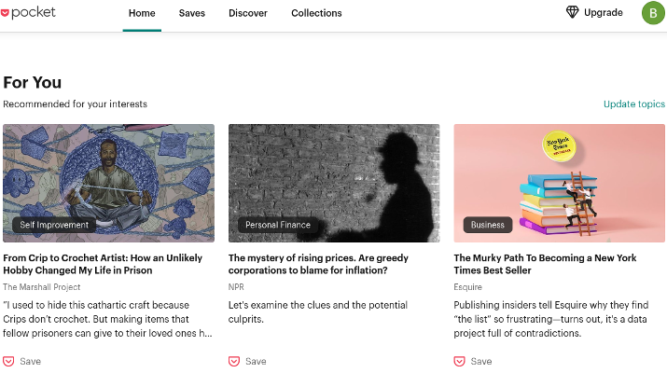
Task: Click Save label under inflation article
Action: click(256, 361)
